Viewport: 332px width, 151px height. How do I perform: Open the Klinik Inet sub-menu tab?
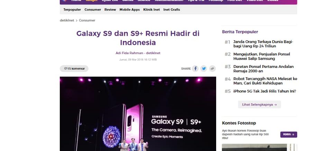point(151,10)
